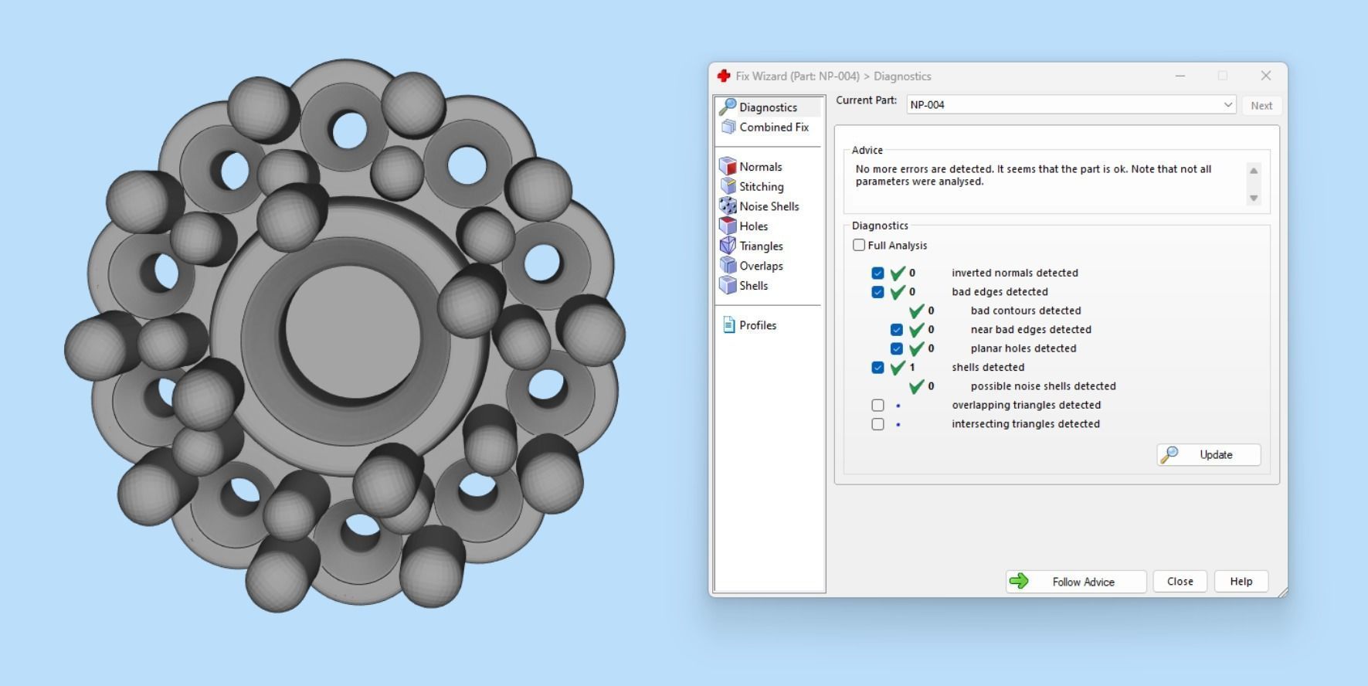Image resolution: width=1368 pixels, height=686 pixels.
Task: Click 'shells detected' label
Action: click(x=987, y=368)
